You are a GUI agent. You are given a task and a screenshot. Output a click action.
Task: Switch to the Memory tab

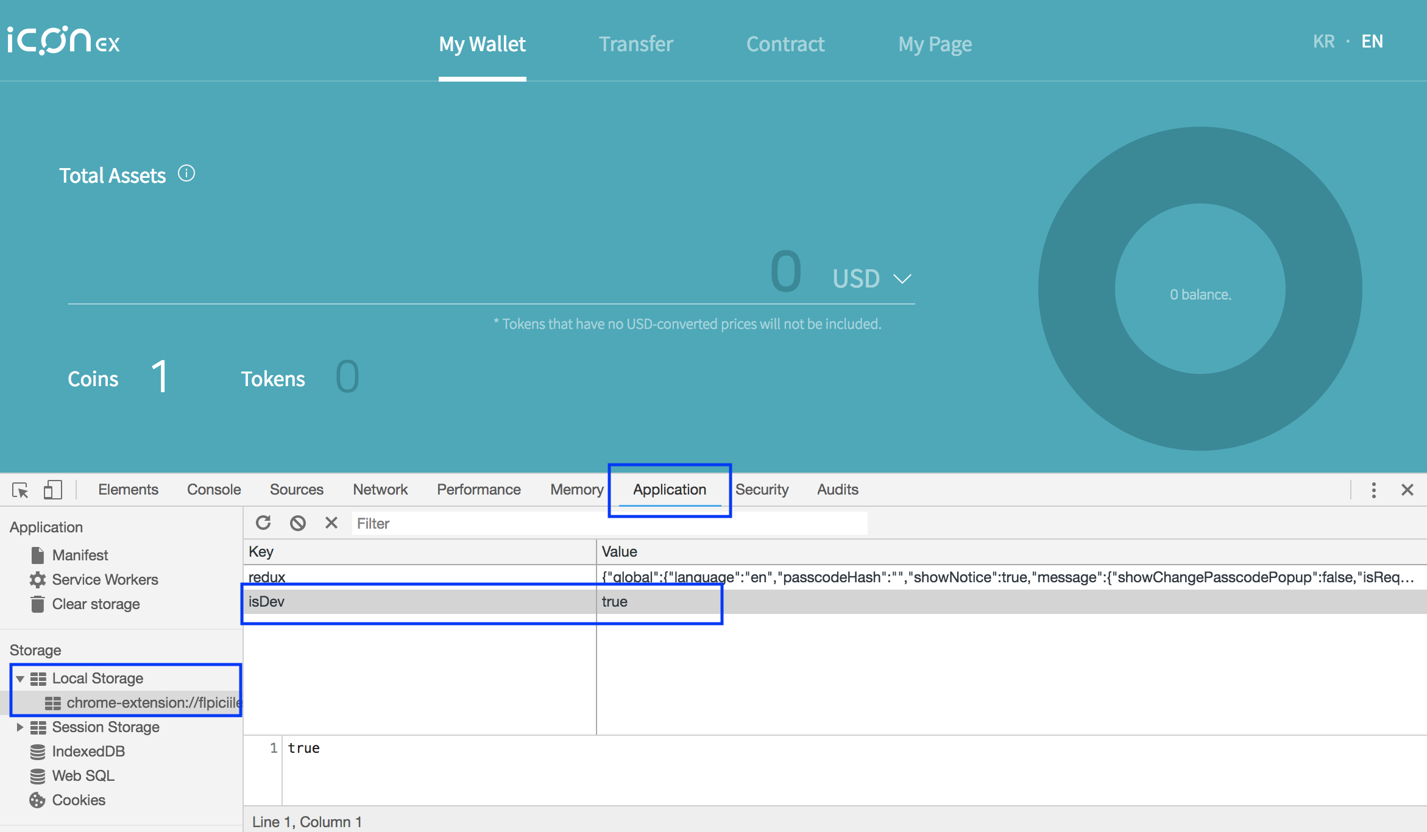[x=577, y=490]
